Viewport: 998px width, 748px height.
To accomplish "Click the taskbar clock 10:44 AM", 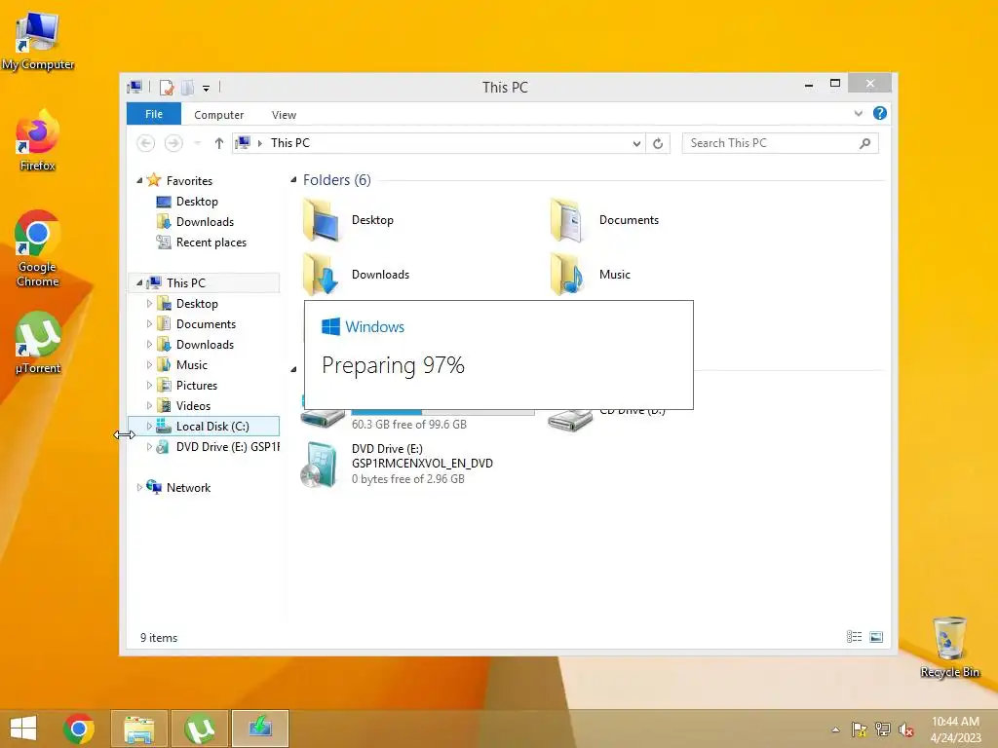I will [x=955, y=729].
